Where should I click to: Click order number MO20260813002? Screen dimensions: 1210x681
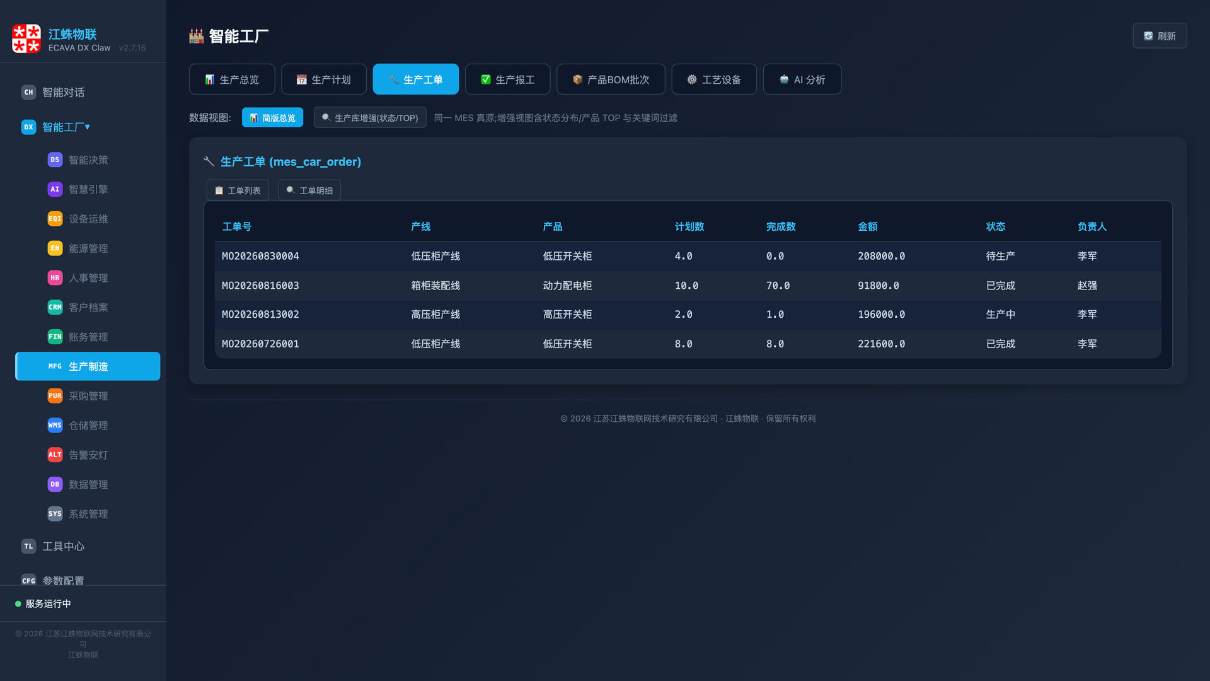coord(260,314)
